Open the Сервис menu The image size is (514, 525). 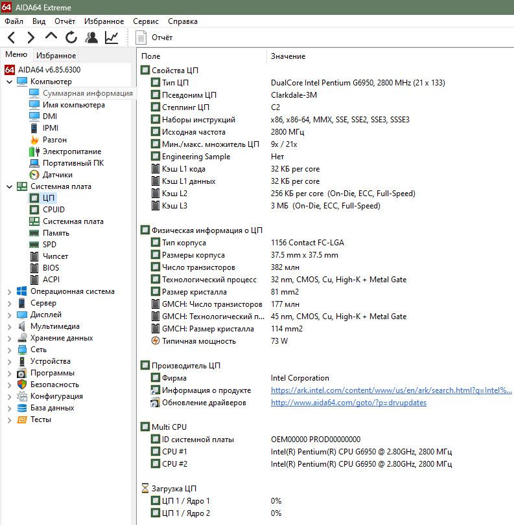[146, 21]
